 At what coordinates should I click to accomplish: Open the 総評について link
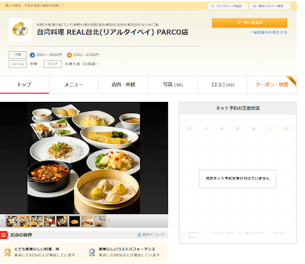tap(153, 235)
